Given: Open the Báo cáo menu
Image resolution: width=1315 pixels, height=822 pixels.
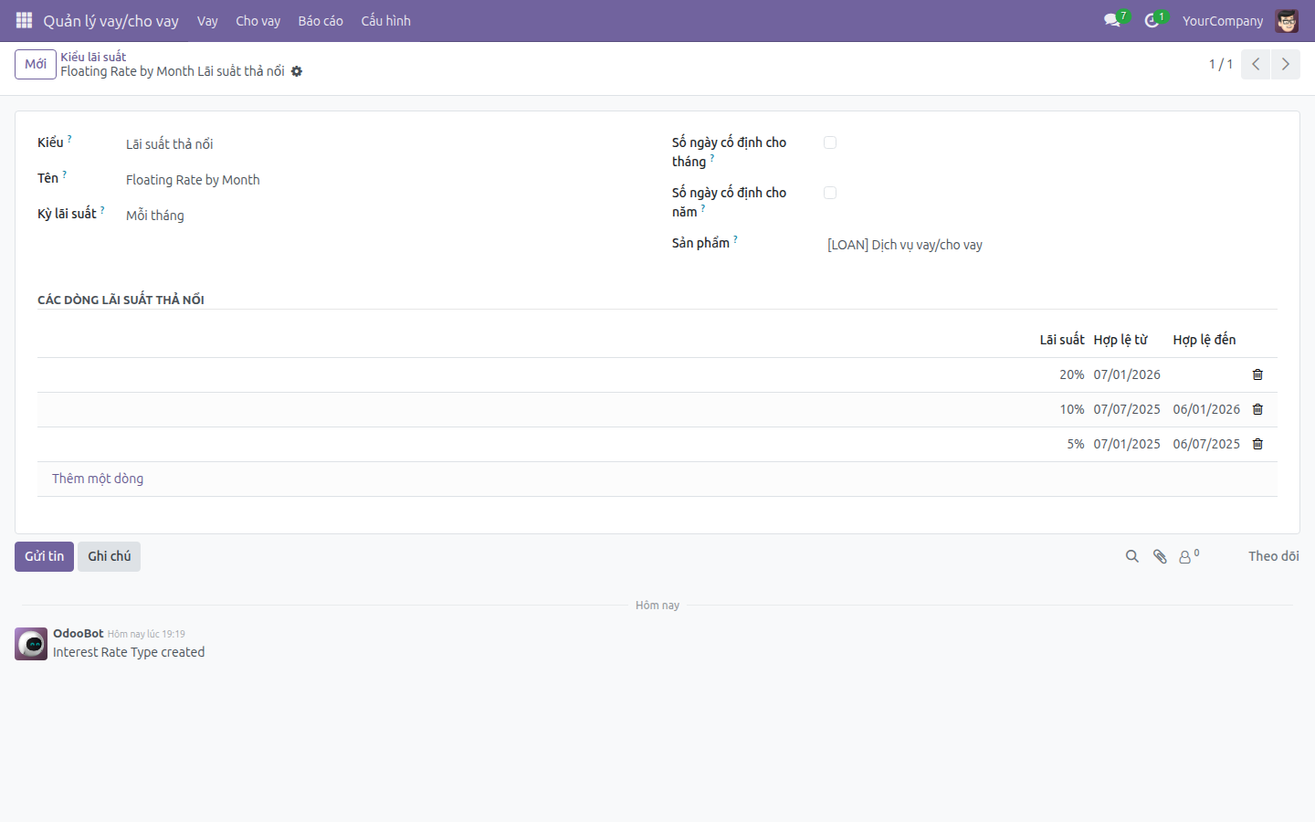Looking at the screenshot, I should tap(321, 20).
